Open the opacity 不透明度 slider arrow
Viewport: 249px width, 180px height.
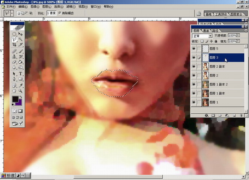[x=238, y=35]
